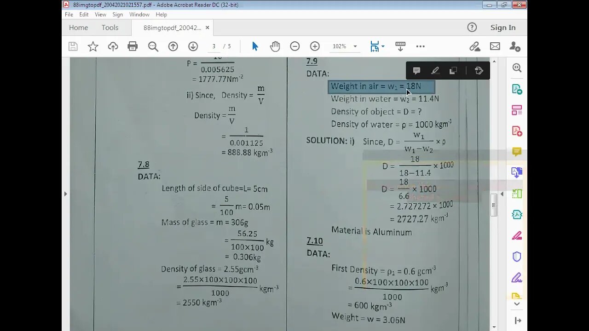Click the scrollbar down arrow
Screen dimensions: 589x331
[x=494, y=327]
